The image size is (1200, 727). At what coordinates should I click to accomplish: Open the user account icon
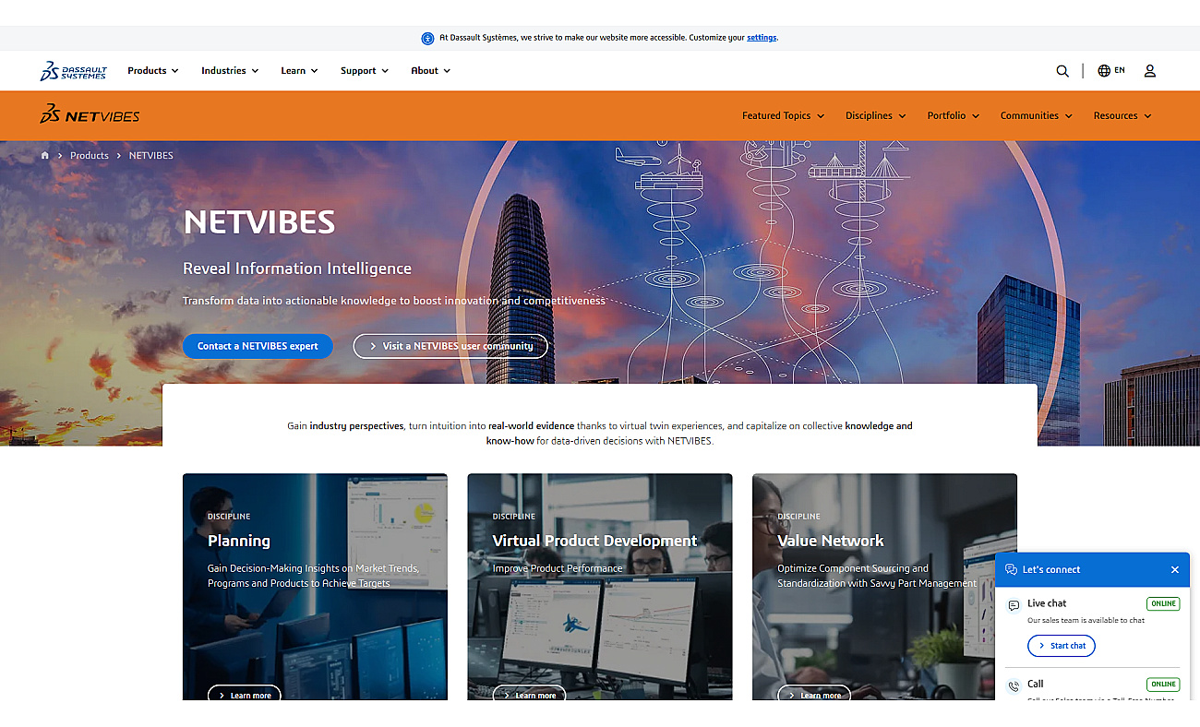pos(1150,71)
